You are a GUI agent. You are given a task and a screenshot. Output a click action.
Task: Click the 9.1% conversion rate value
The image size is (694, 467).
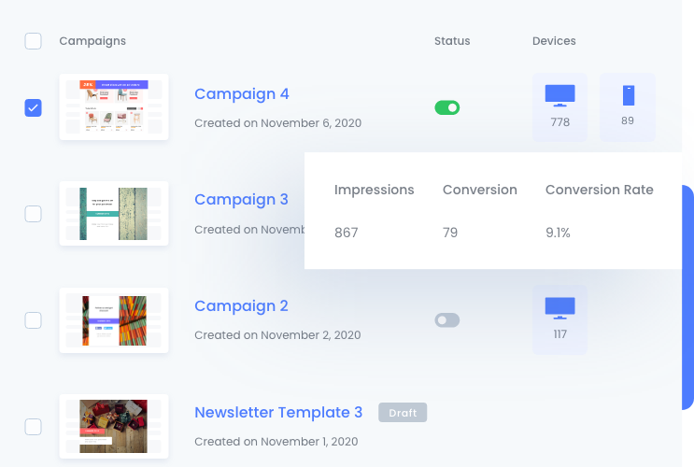[558, 233]
